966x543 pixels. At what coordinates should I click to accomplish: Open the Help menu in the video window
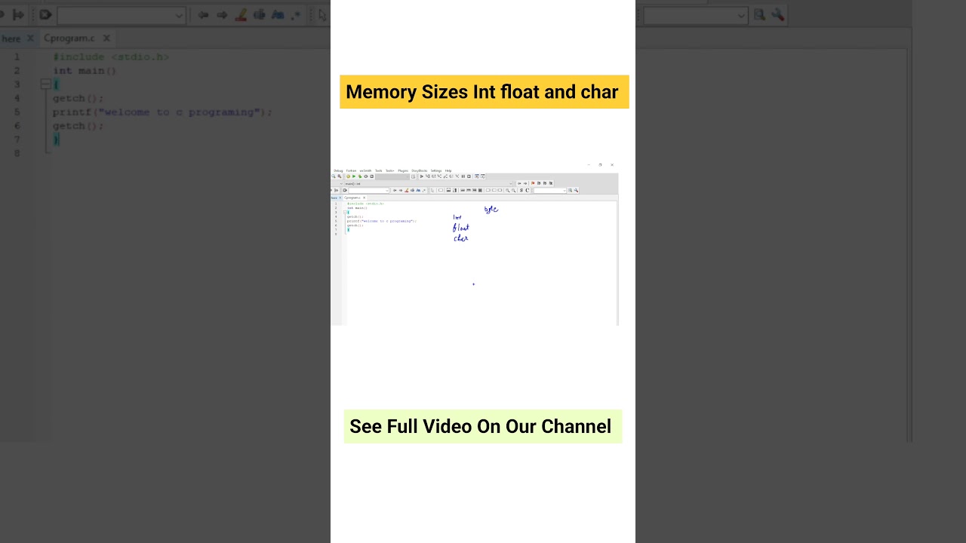pyautogui.click(x=448, y=170)
